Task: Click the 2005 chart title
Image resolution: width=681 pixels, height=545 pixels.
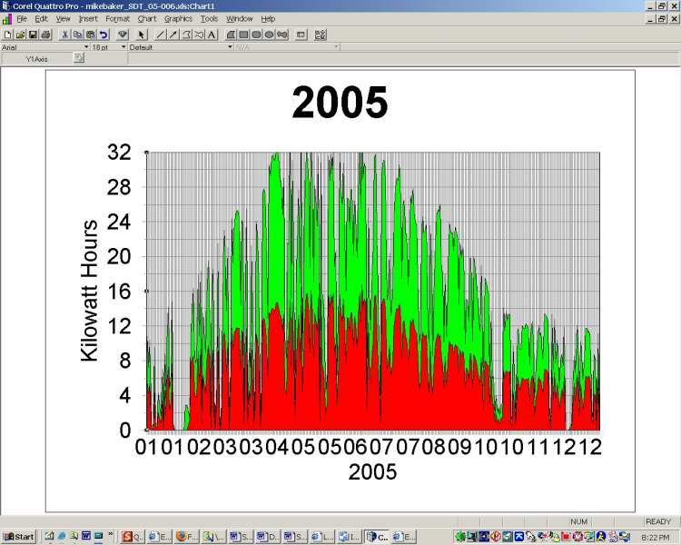Action: pos(340,104)
